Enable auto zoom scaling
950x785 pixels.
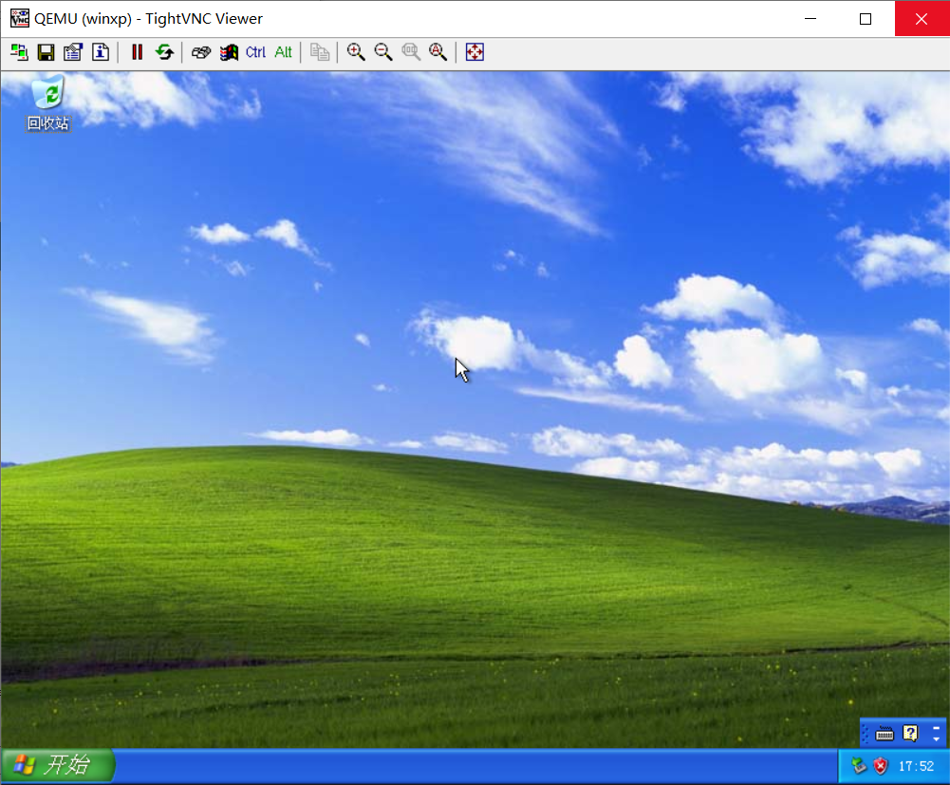coord(438,52)
